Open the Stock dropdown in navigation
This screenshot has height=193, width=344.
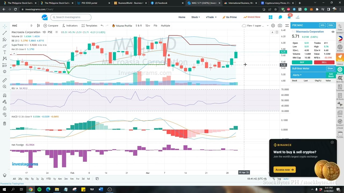pyautogui.click(x=195, y=17)
